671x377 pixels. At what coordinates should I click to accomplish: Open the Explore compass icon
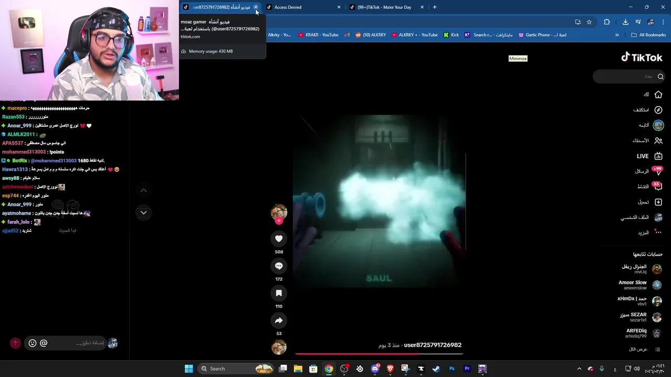click(x=658, y=110)
